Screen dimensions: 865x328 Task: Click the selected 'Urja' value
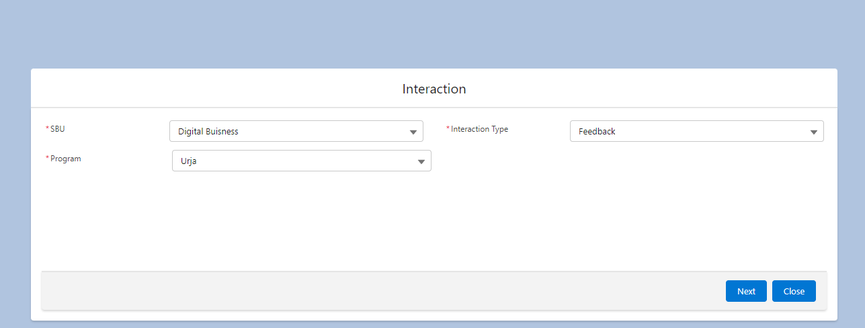pos(189,161)
